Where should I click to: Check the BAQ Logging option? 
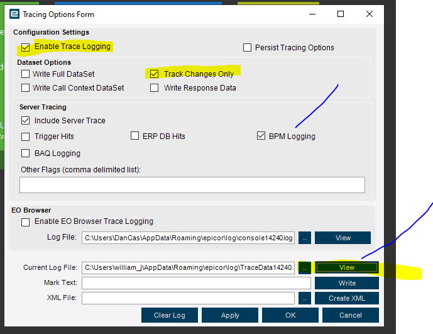click(x=25, y=153)
